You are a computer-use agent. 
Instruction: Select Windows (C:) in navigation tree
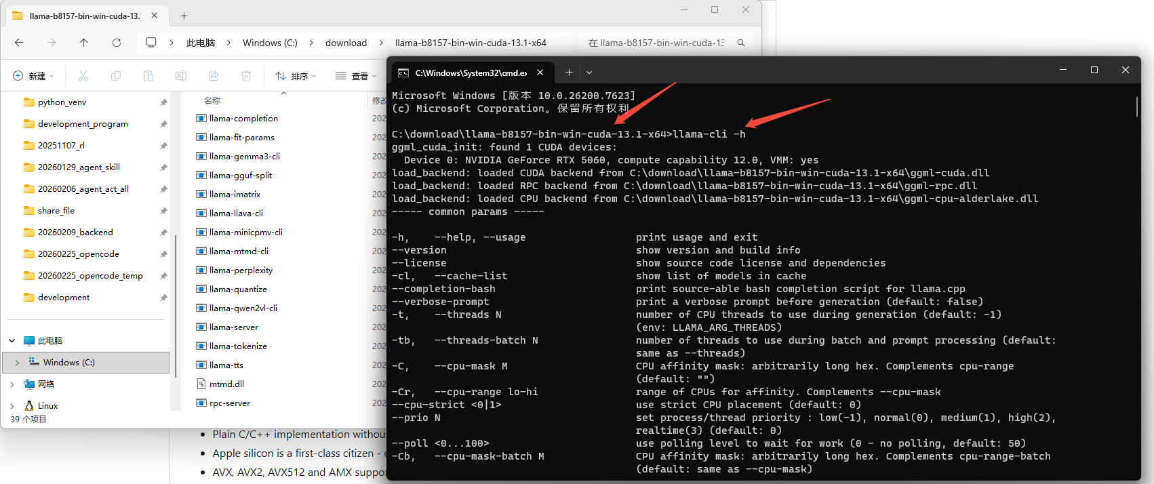tap(86, 363)
